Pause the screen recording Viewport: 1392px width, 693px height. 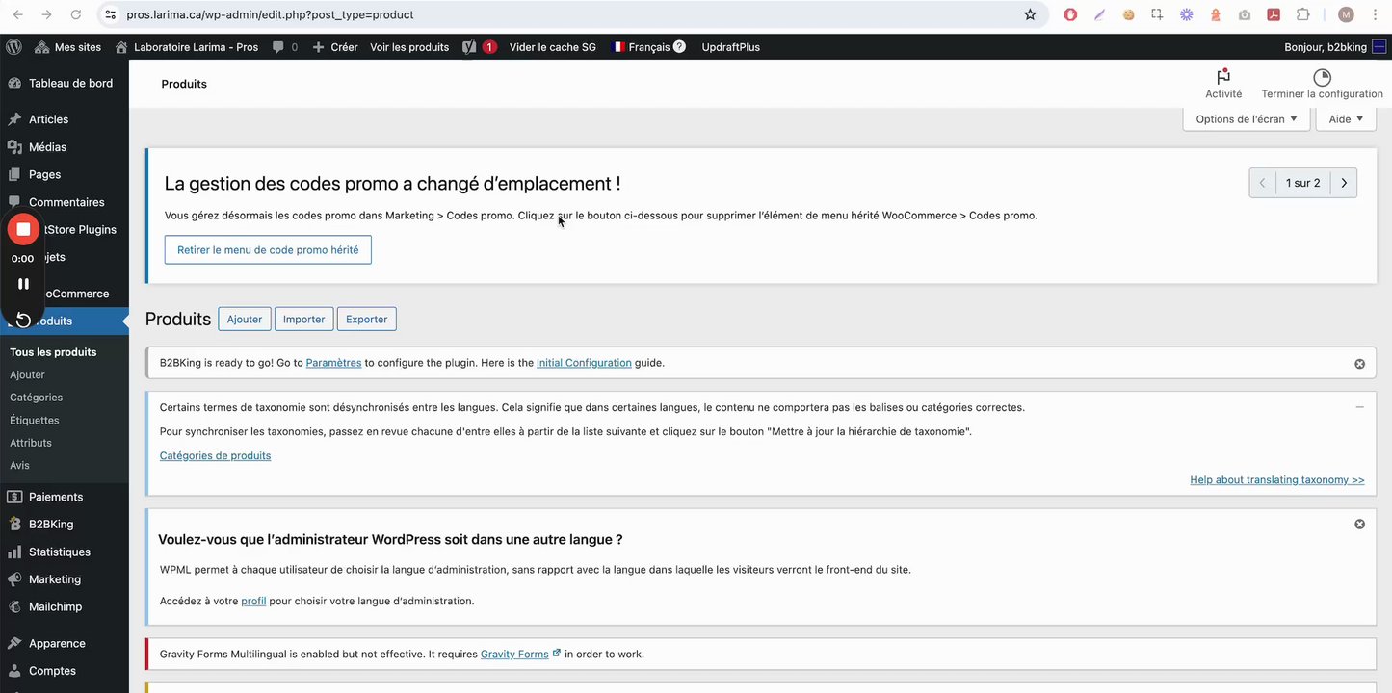click(23, 284)
